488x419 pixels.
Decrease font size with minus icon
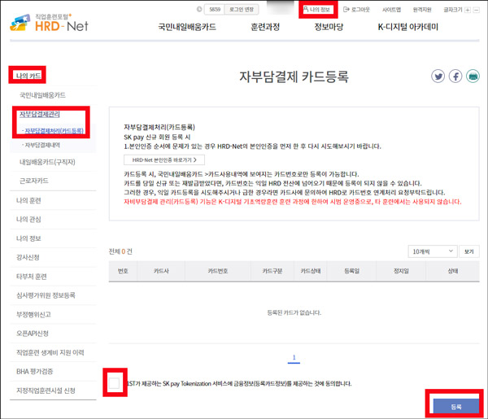point(476,10)
